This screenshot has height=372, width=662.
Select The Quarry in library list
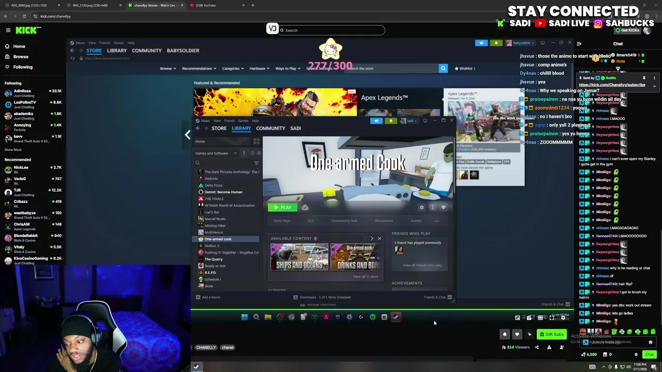point(213,259)
